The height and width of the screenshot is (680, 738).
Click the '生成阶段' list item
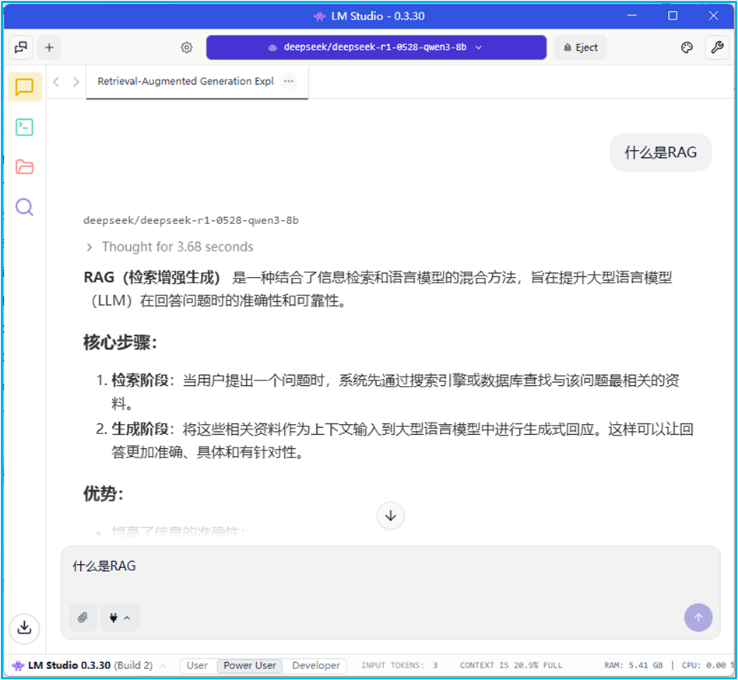click(395, 440)
